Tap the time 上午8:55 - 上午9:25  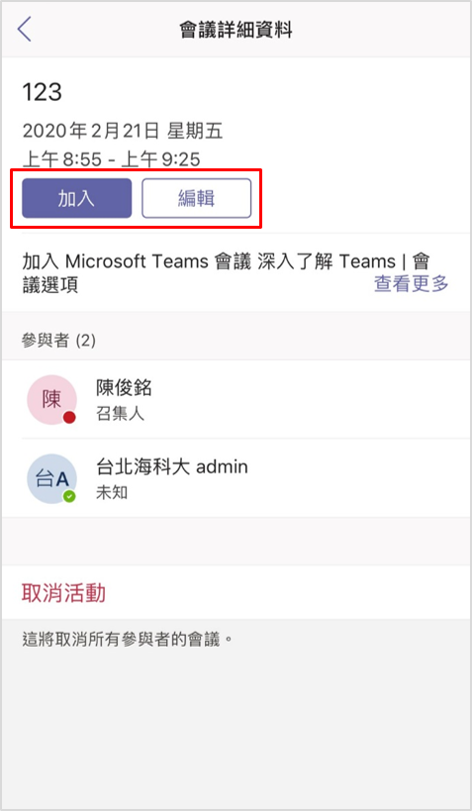pyautogui.click(x=111, y=159)
